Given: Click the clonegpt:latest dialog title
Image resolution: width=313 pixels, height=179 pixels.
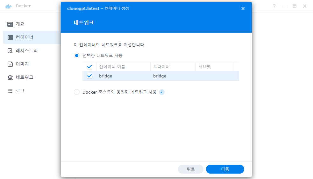Looking at the screenshot, I should coord(98,8).
